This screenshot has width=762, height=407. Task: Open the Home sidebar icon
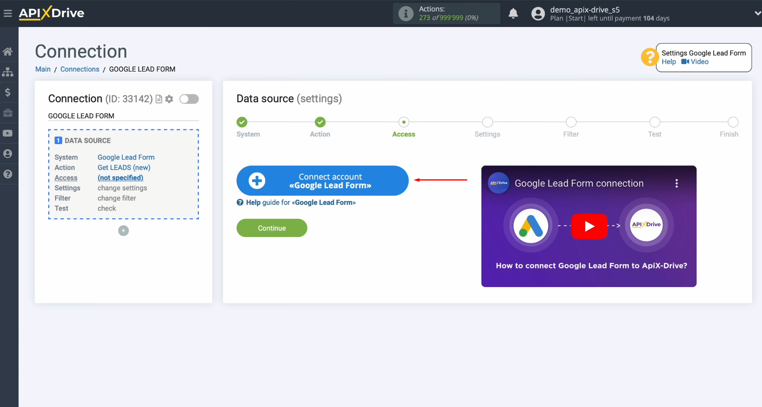pyautogui.click(x=8, y=51)
